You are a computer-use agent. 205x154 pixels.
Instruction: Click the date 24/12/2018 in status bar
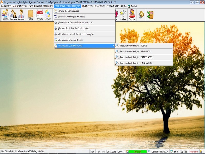tap(111, 152)
